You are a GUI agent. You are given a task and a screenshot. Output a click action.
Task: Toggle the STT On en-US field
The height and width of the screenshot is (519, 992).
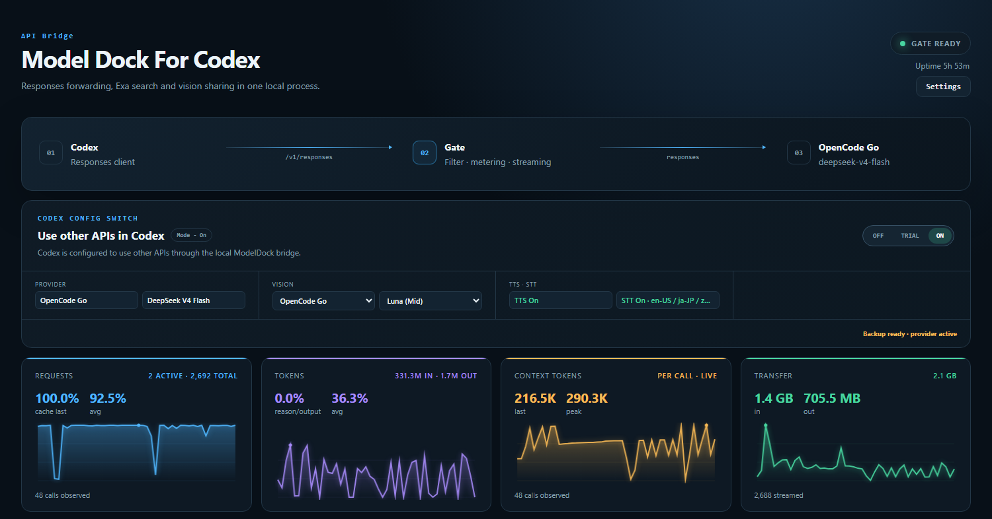coord(668,300)
